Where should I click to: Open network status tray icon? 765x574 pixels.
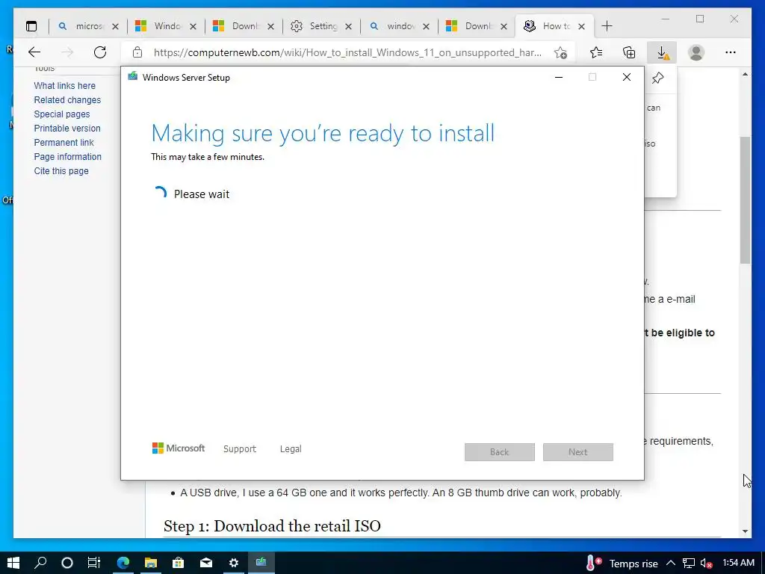688,564
